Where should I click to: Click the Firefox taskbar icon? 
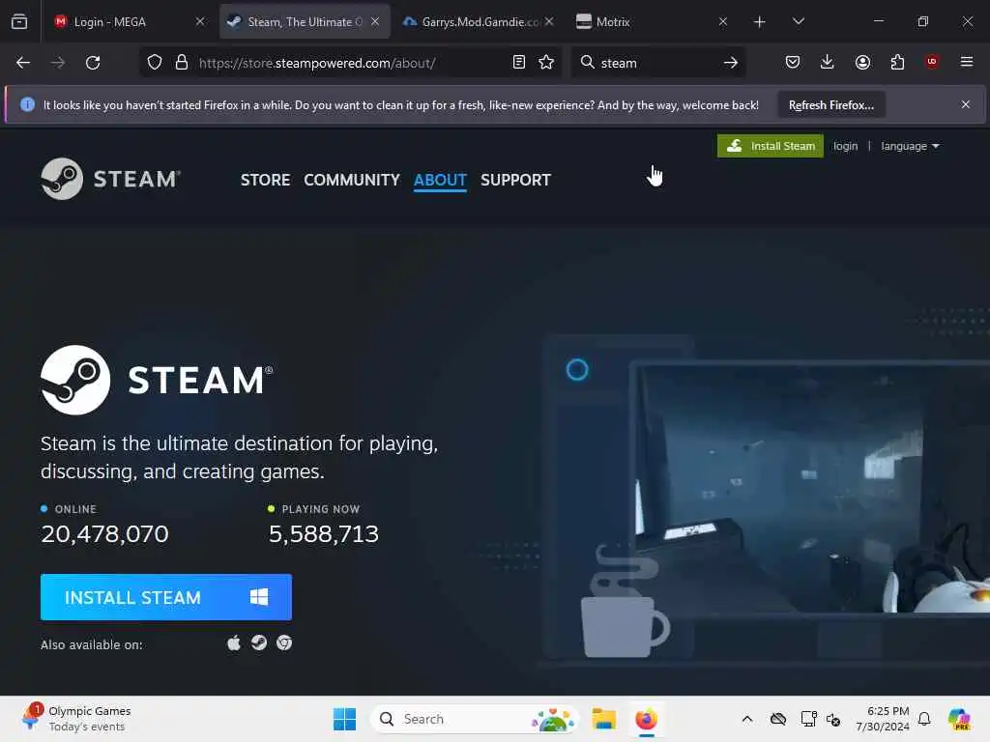pyautogui.click(x=646, y=719)
